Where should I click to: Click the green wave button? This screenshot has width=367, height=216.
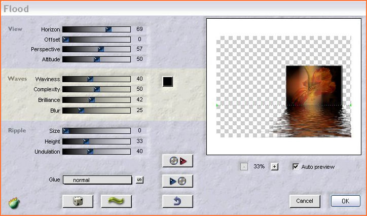[116, 201]
